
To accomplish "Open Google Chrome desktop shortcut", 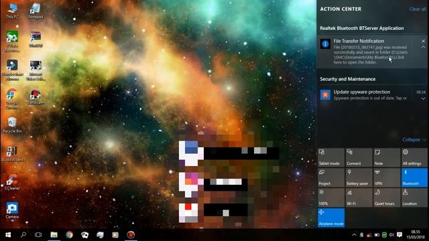I will [x=12, y=98].
